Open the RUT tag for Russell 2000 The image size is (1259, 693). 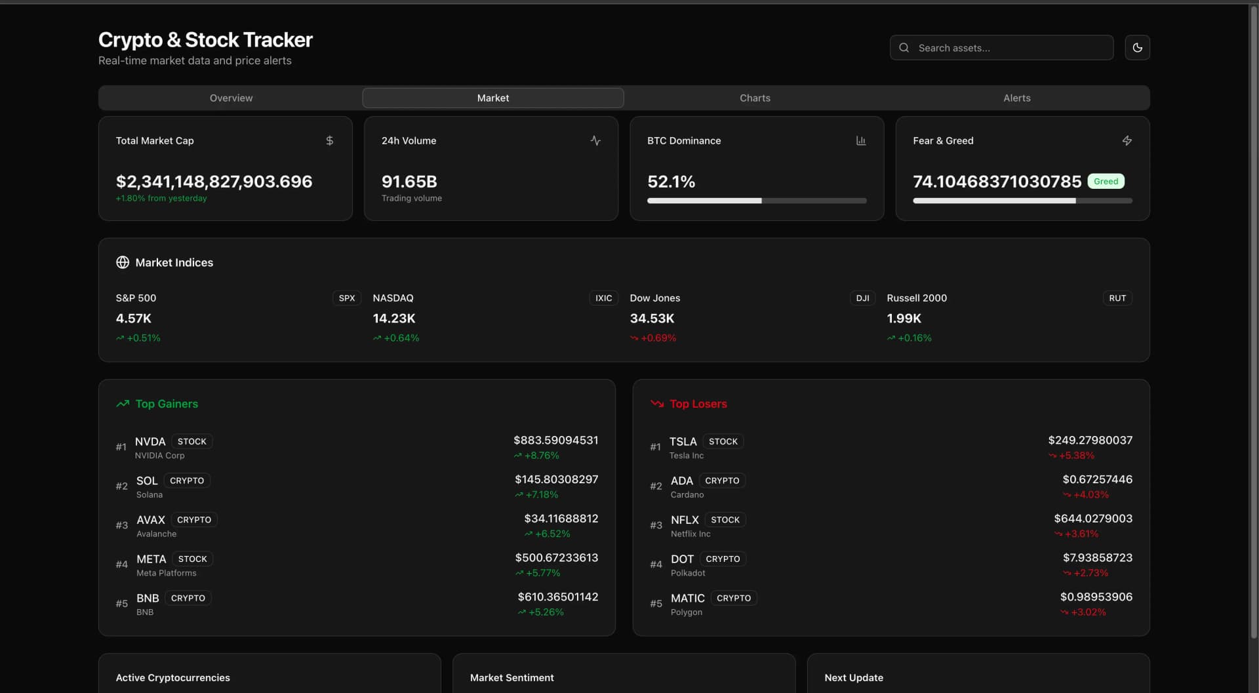(1117, 298)
